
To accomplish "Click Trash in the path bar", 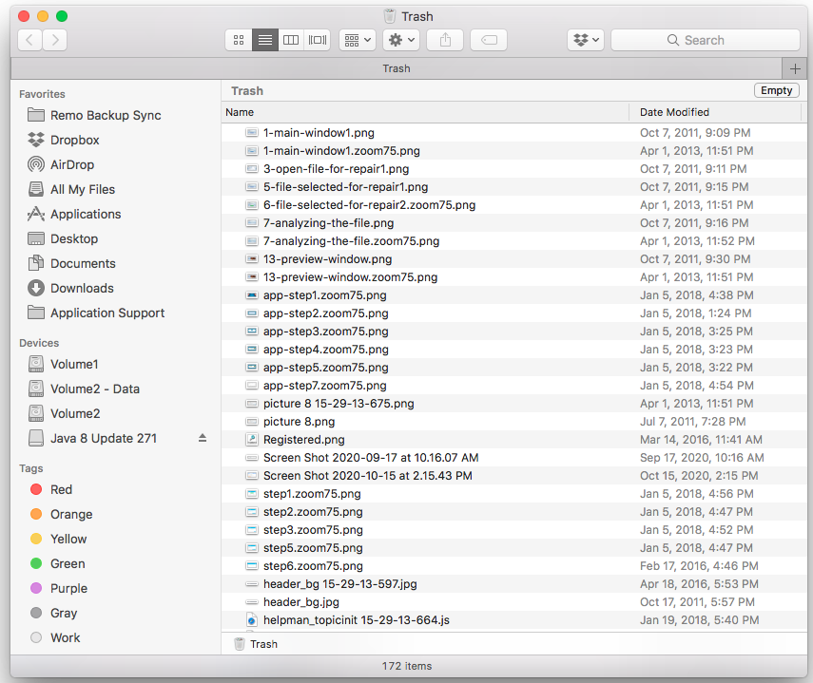I will tap(256, 644).
